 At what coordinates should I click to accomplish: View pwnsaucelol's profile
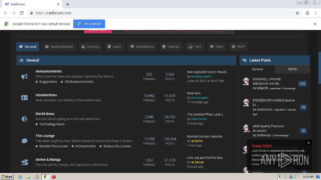click(200, 98)
